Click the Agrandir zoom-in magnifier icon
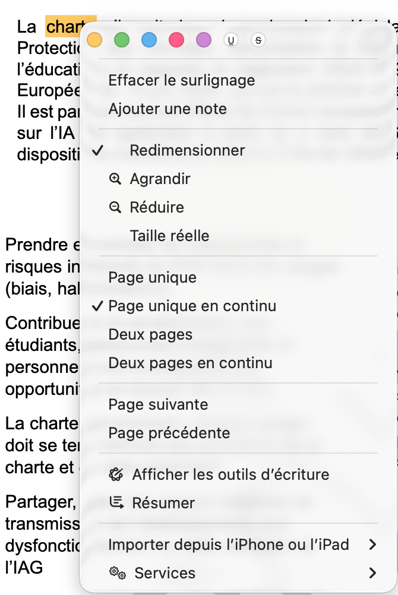398x595 pixels. [116, 179]
